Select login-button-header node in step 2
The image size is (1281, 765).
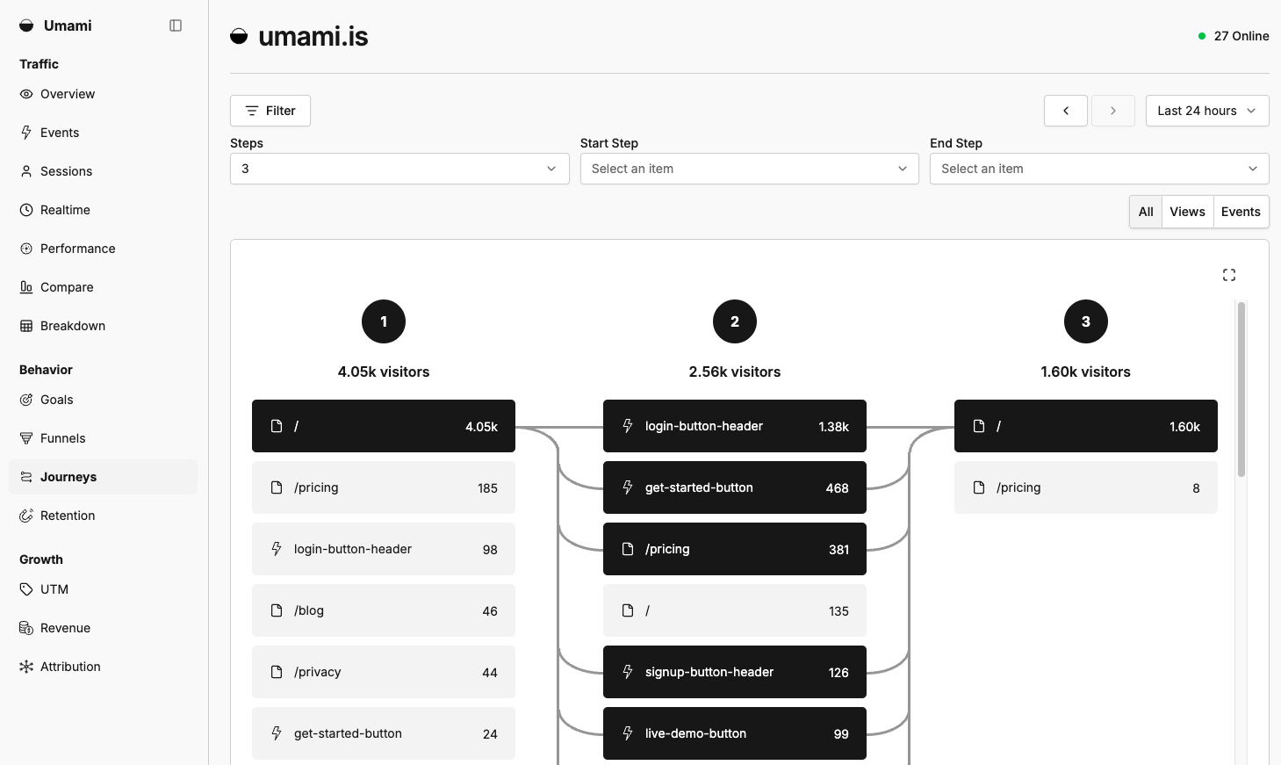click(735, 426)
